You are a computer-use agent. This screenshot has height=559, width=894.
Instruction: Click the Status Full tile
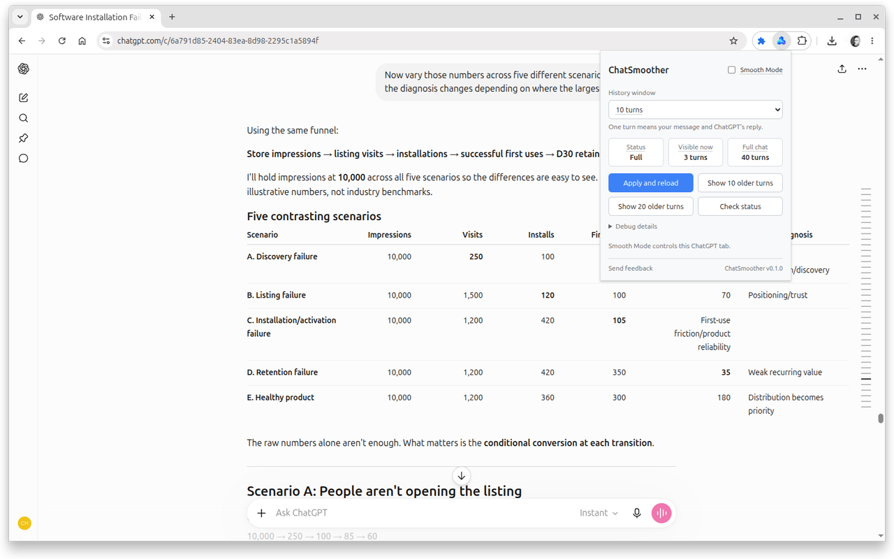[x=636, y=152]
